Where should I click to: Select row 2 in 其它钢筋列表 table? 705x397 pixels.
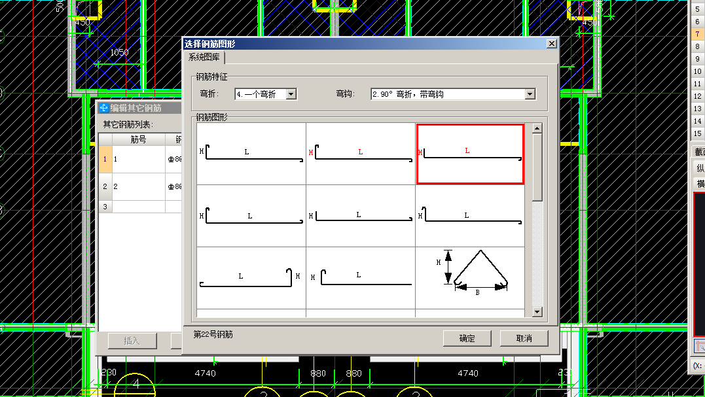[105, 186]
